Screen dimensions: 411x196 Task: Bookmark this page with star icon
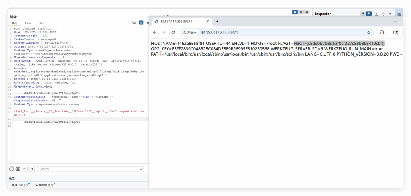(368, 32)
